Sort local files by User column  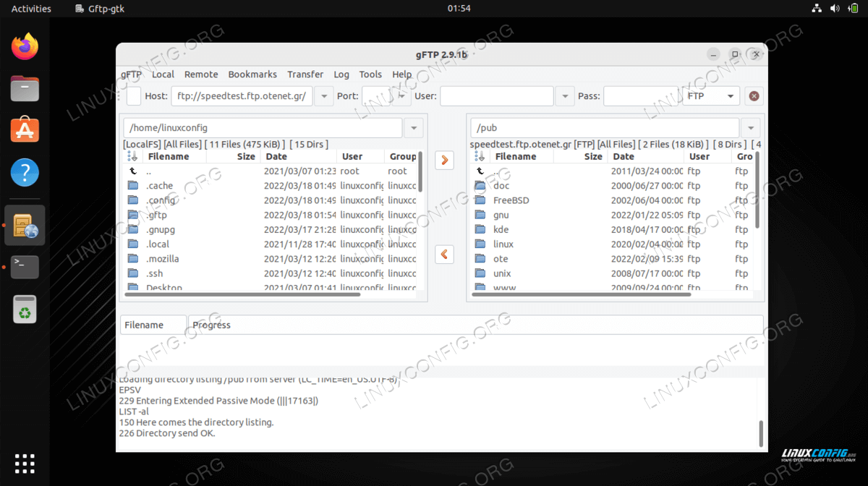pyautogui.click(x=360, y=156)
